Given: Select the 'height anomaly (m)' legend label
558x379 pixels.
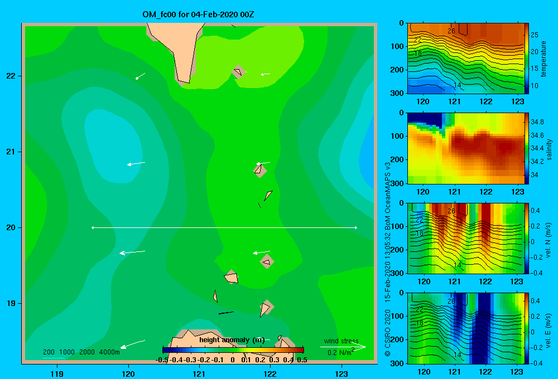Looking at the screenshot, I should click(x=232, y=340).
